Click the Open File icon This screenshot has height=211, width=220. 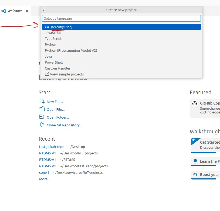click(42, 109)
